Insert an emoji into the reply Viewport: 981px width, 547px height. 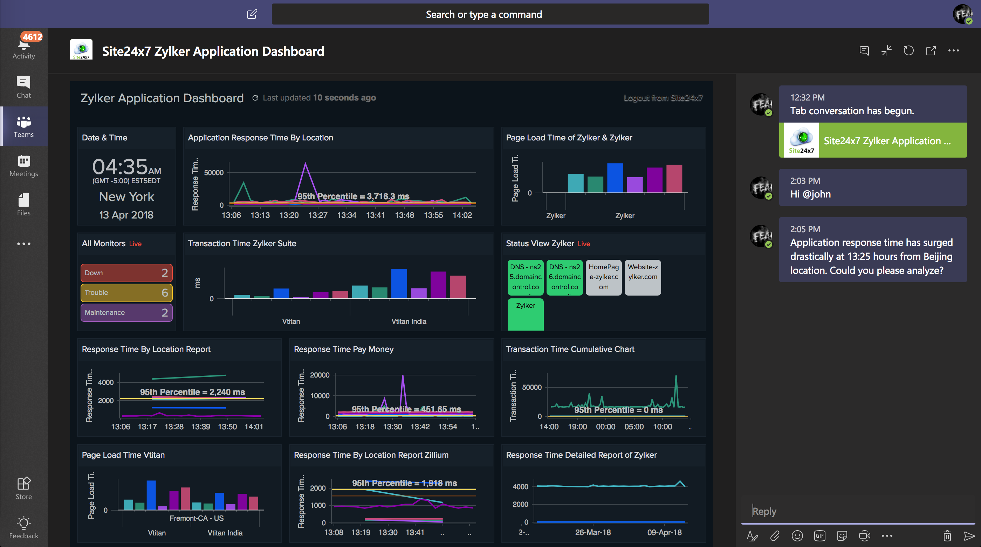click(x=797, y=536)
